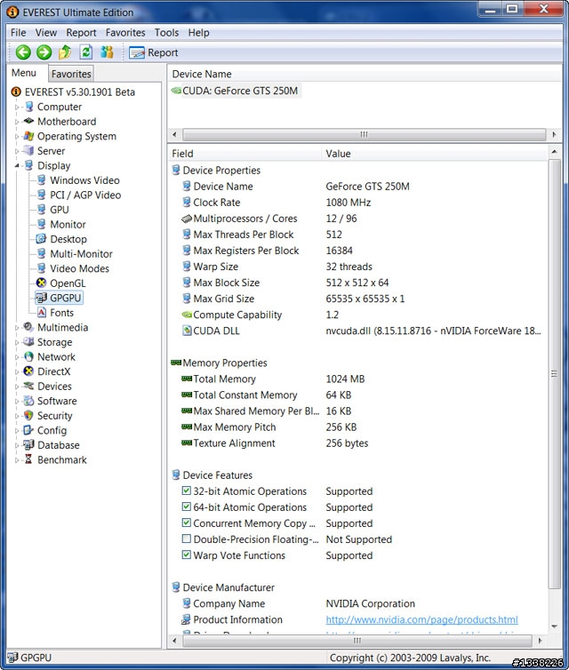569x670 pixels.
Task: Open the Video Modes page
Action: (x=79, y=268)
